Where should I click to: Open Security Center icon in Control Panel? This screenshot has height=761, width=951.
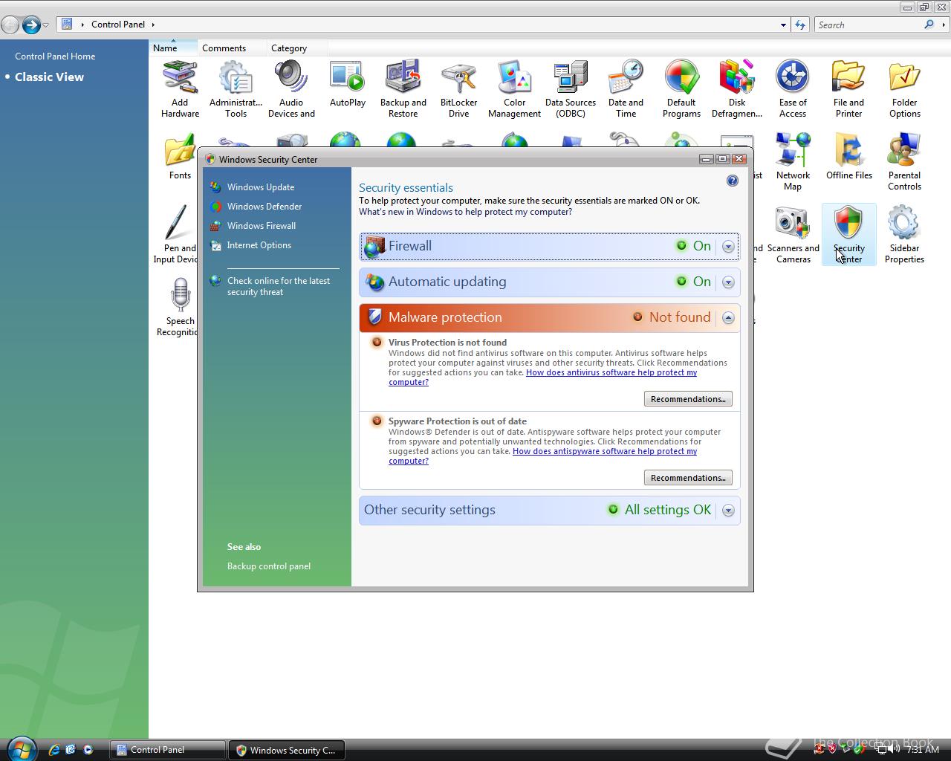pyautogui.click(x=848, y=235)
